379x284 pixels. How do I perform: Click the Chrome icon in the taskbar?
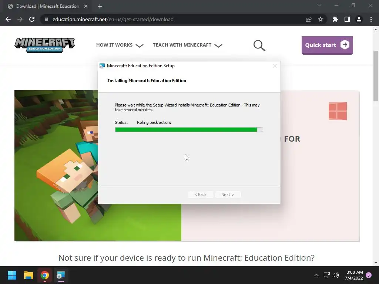[45, 275]
